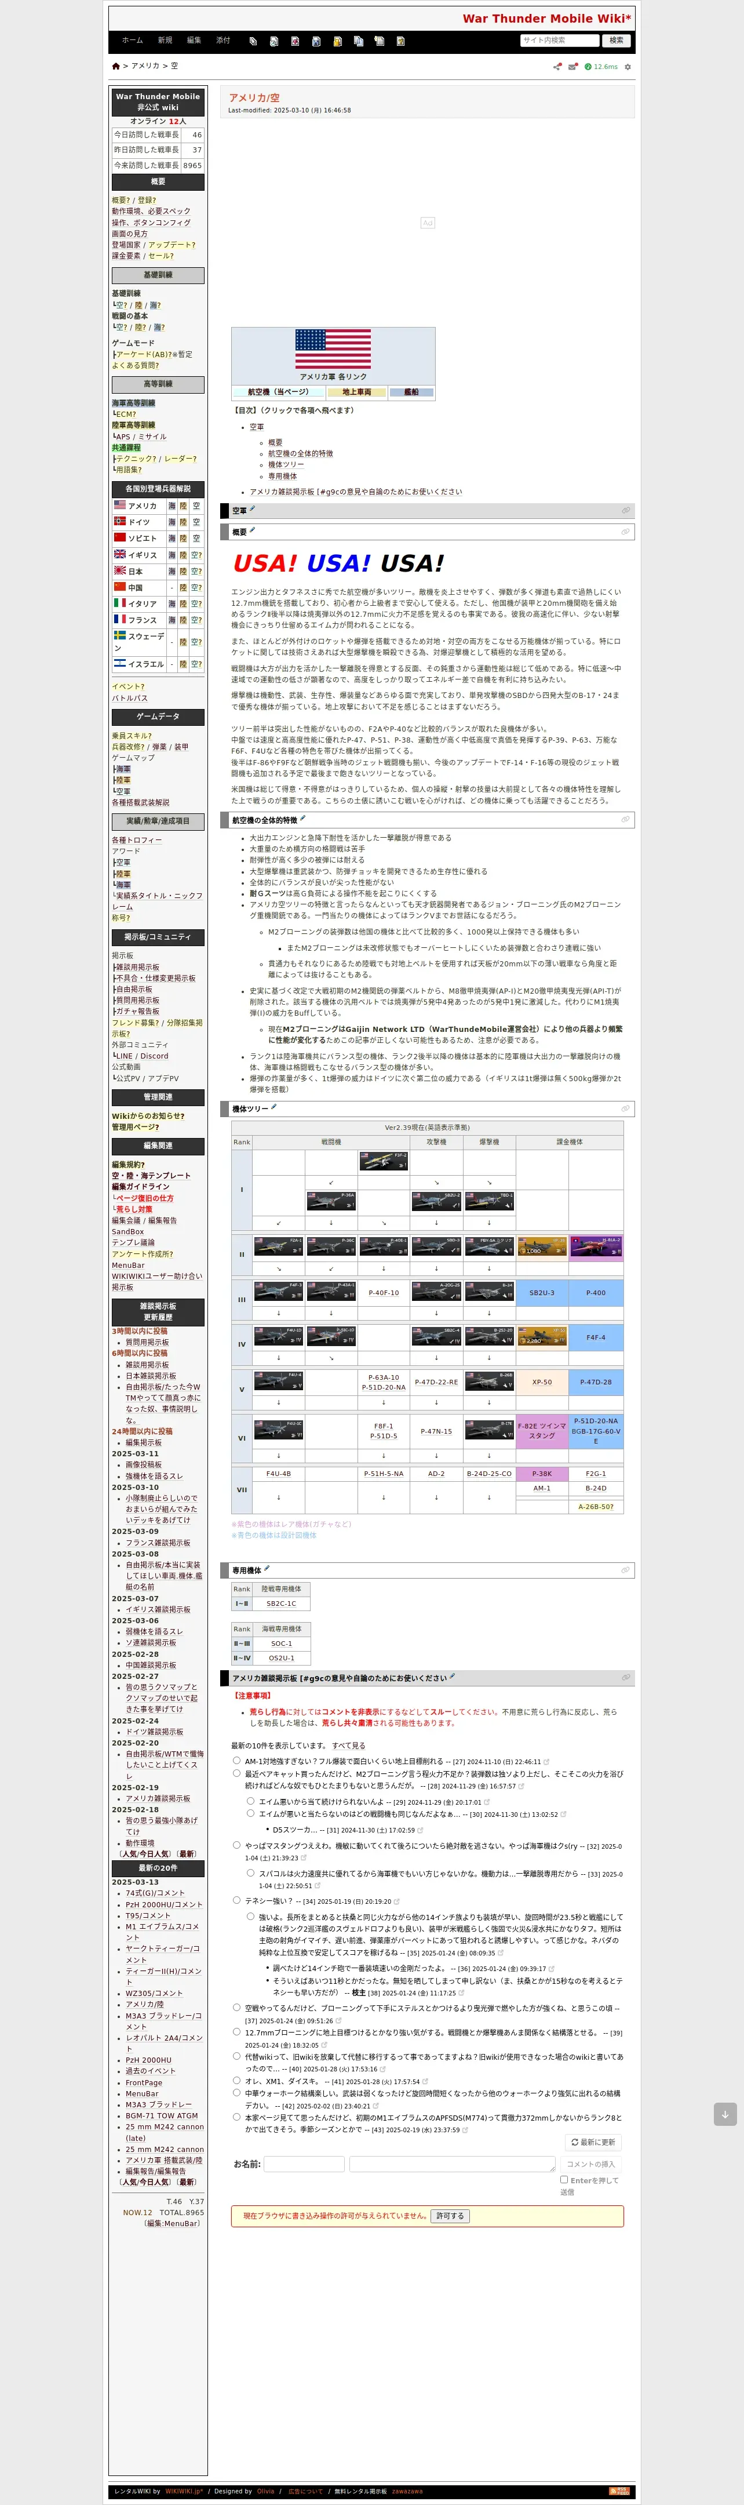Click the RSS icon in the footer
The height and width of the screenshot is (2505, 744).
(x=618, y=2491)
